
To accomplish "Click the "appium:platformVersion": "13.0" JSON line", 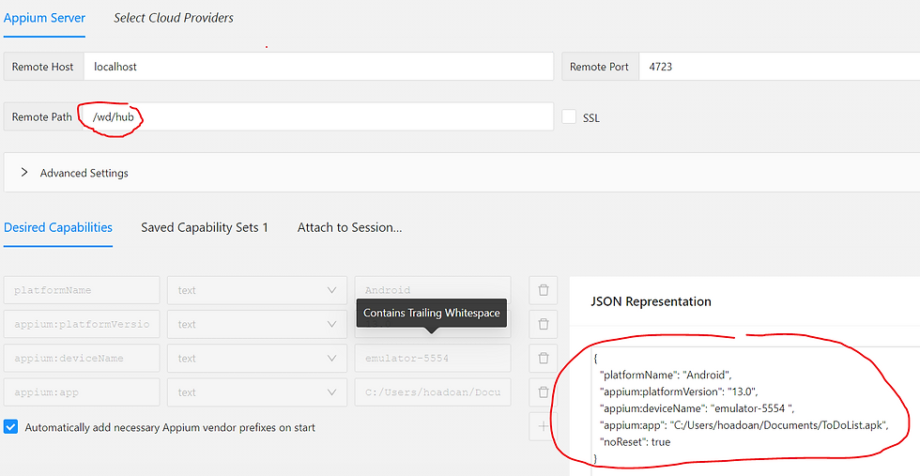I will (x=679, y=392).
